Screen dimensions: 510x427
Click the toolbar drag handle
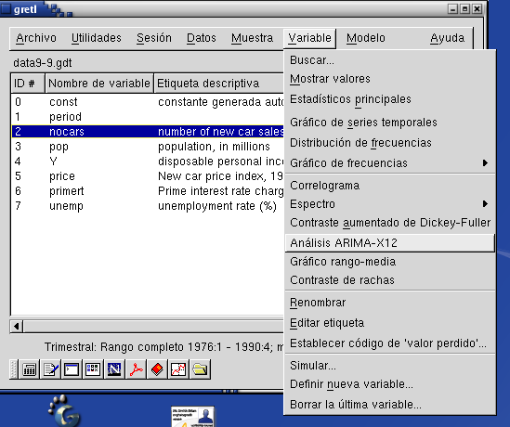pos(13,369)
